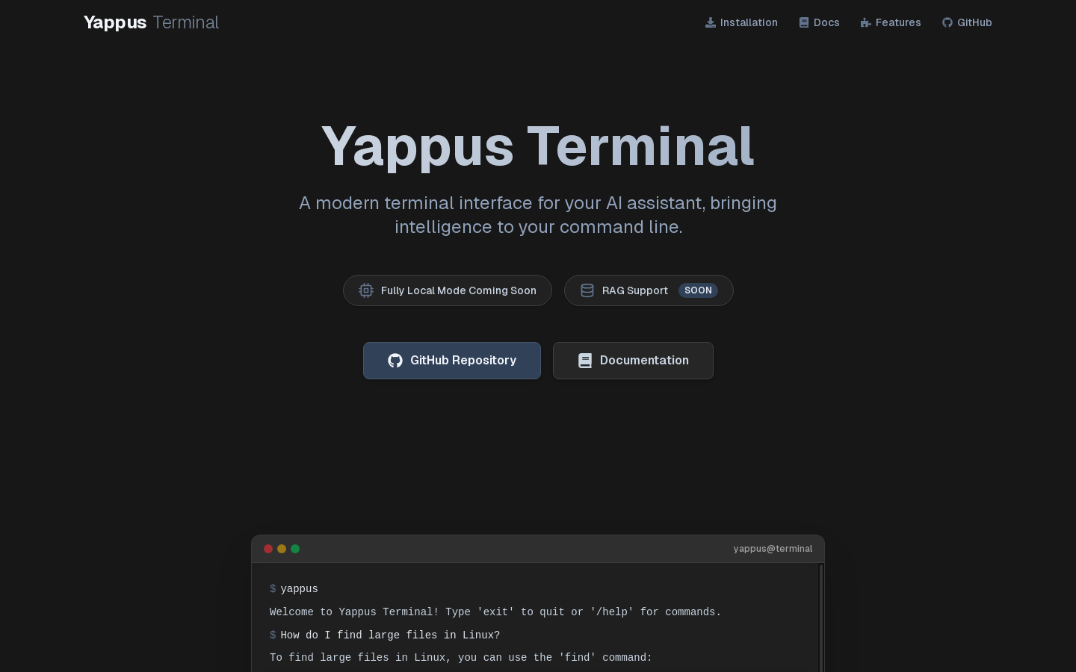This screenshot has height=672, width=1076.
Task: Click the green terminal window dot
Action: pyautogui.click(x=295, y=549)
